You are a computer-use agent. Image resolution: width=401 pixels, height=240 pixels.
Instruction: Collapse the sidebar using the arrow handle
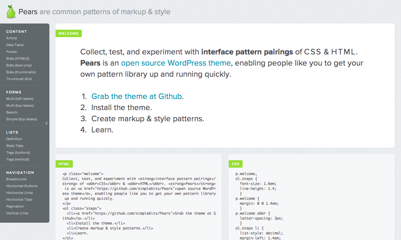click(x=46, y=123)
